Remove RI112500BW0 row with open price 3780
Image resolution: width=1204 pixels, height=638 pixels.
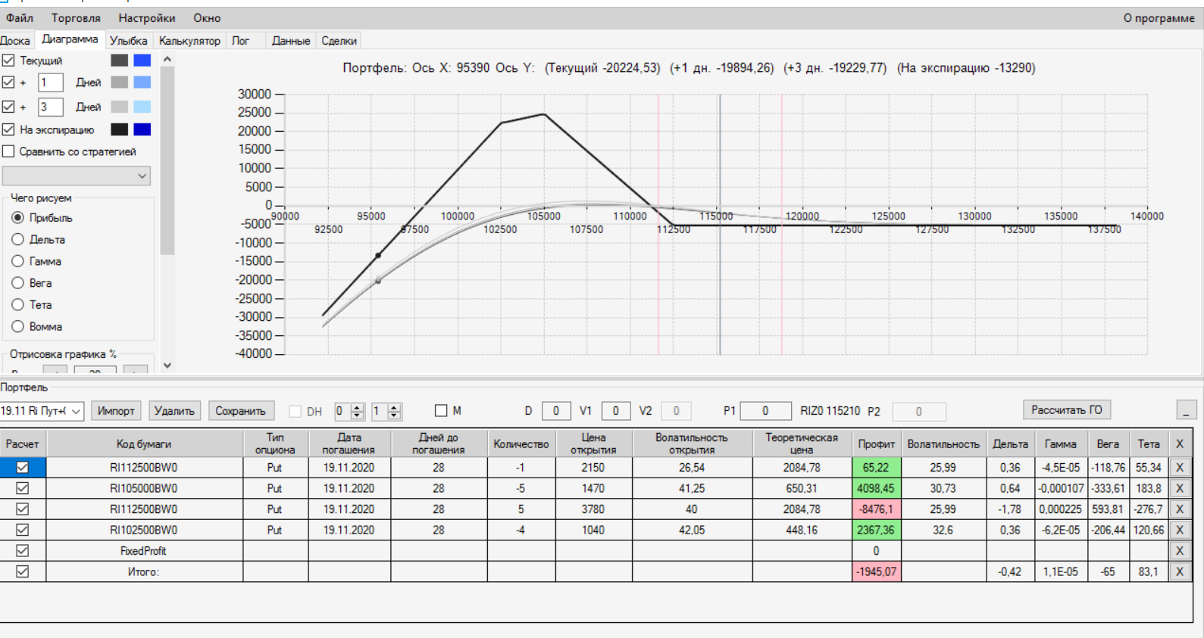[1180, 509]
